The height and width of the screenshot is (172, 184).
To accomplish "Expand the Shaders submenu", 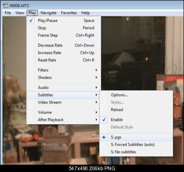I will point(64,78).
